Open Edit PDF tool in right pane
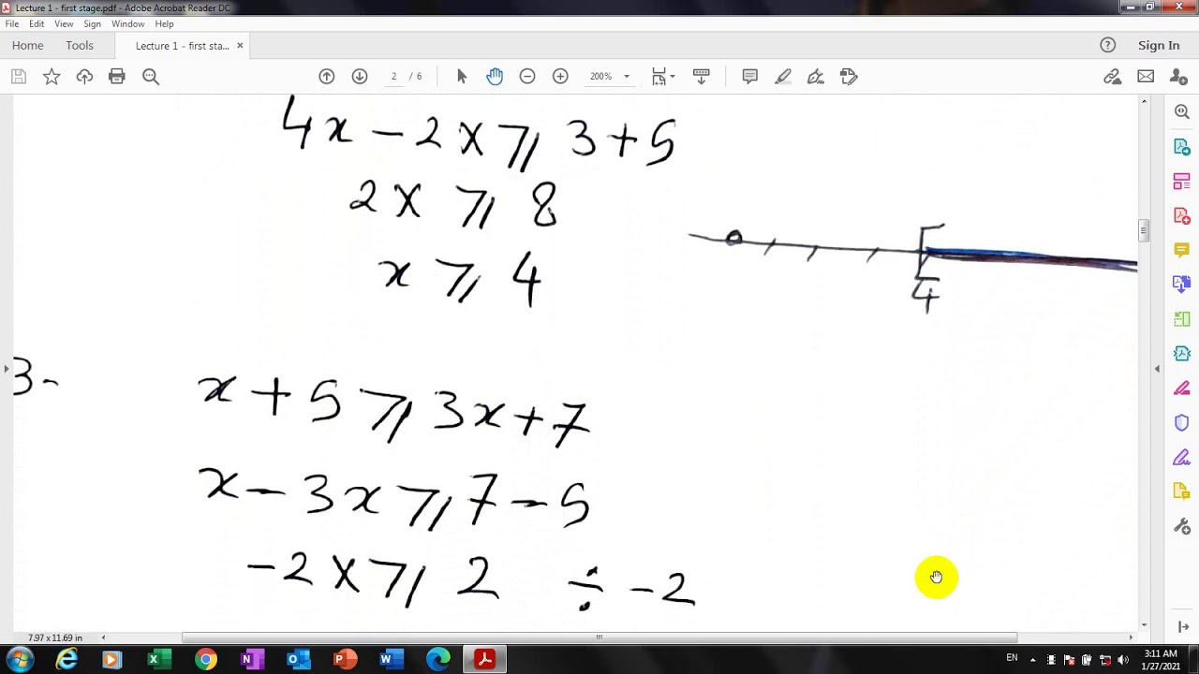 coord(1182,182)
